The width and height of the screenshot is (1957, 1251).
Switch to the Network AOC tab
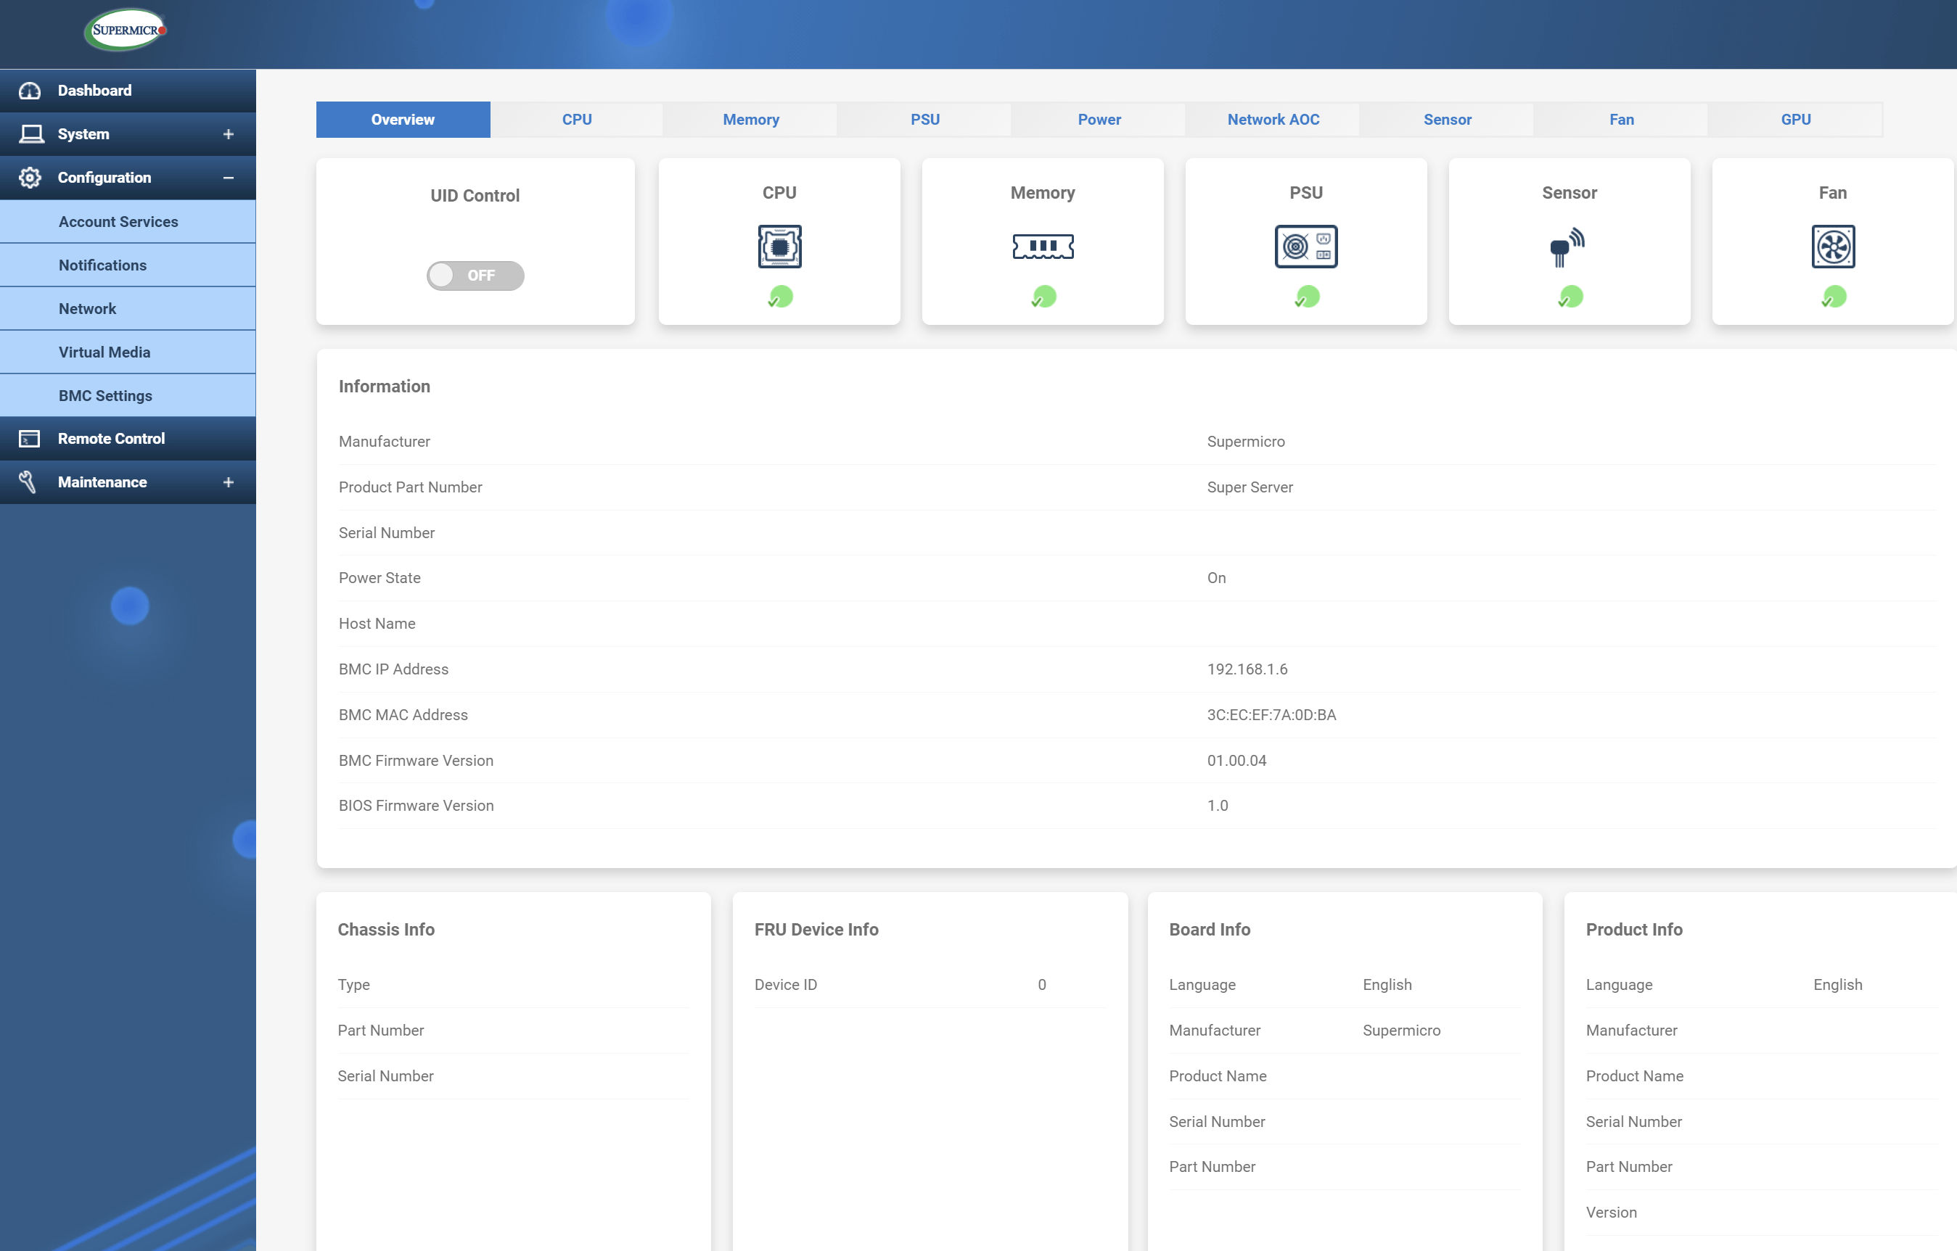click(1272, 120)
